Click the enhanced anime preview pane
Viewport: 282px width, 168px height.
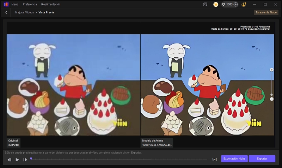(x=207, y=85)
